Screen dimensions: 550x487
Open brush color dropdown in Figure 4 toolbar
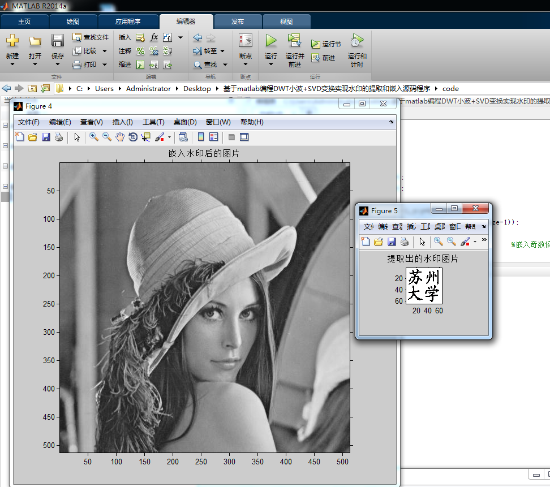169,137
